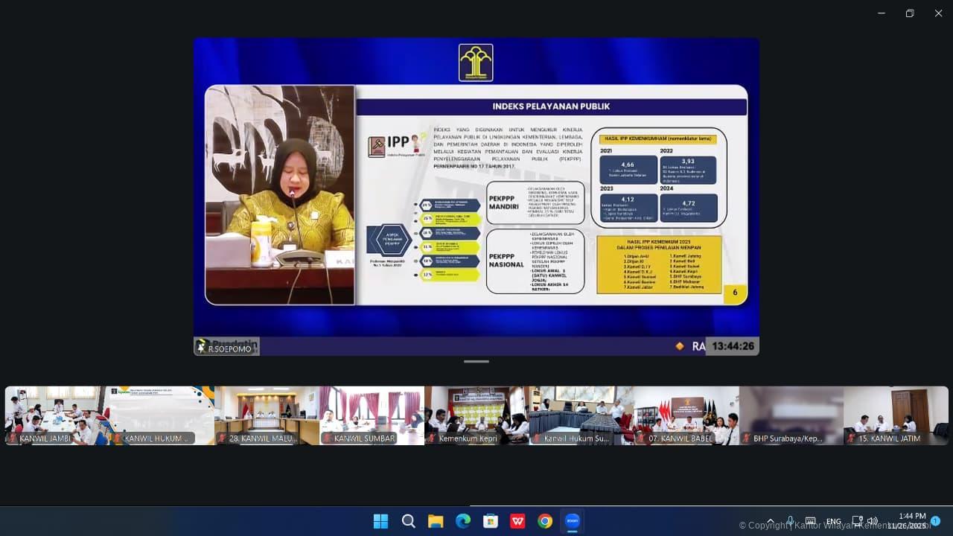Click the Windows search icon
The image size is (953, 536).
[408, 521]
